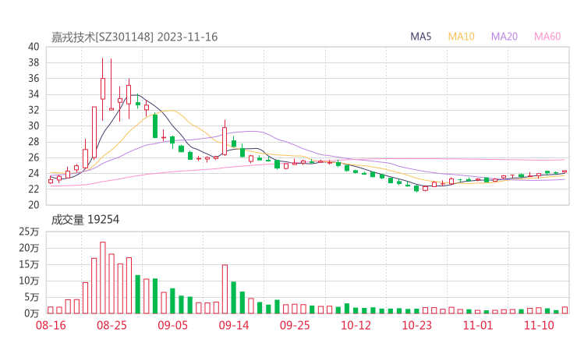Click the 10-23 date axis label

point(416,325)
